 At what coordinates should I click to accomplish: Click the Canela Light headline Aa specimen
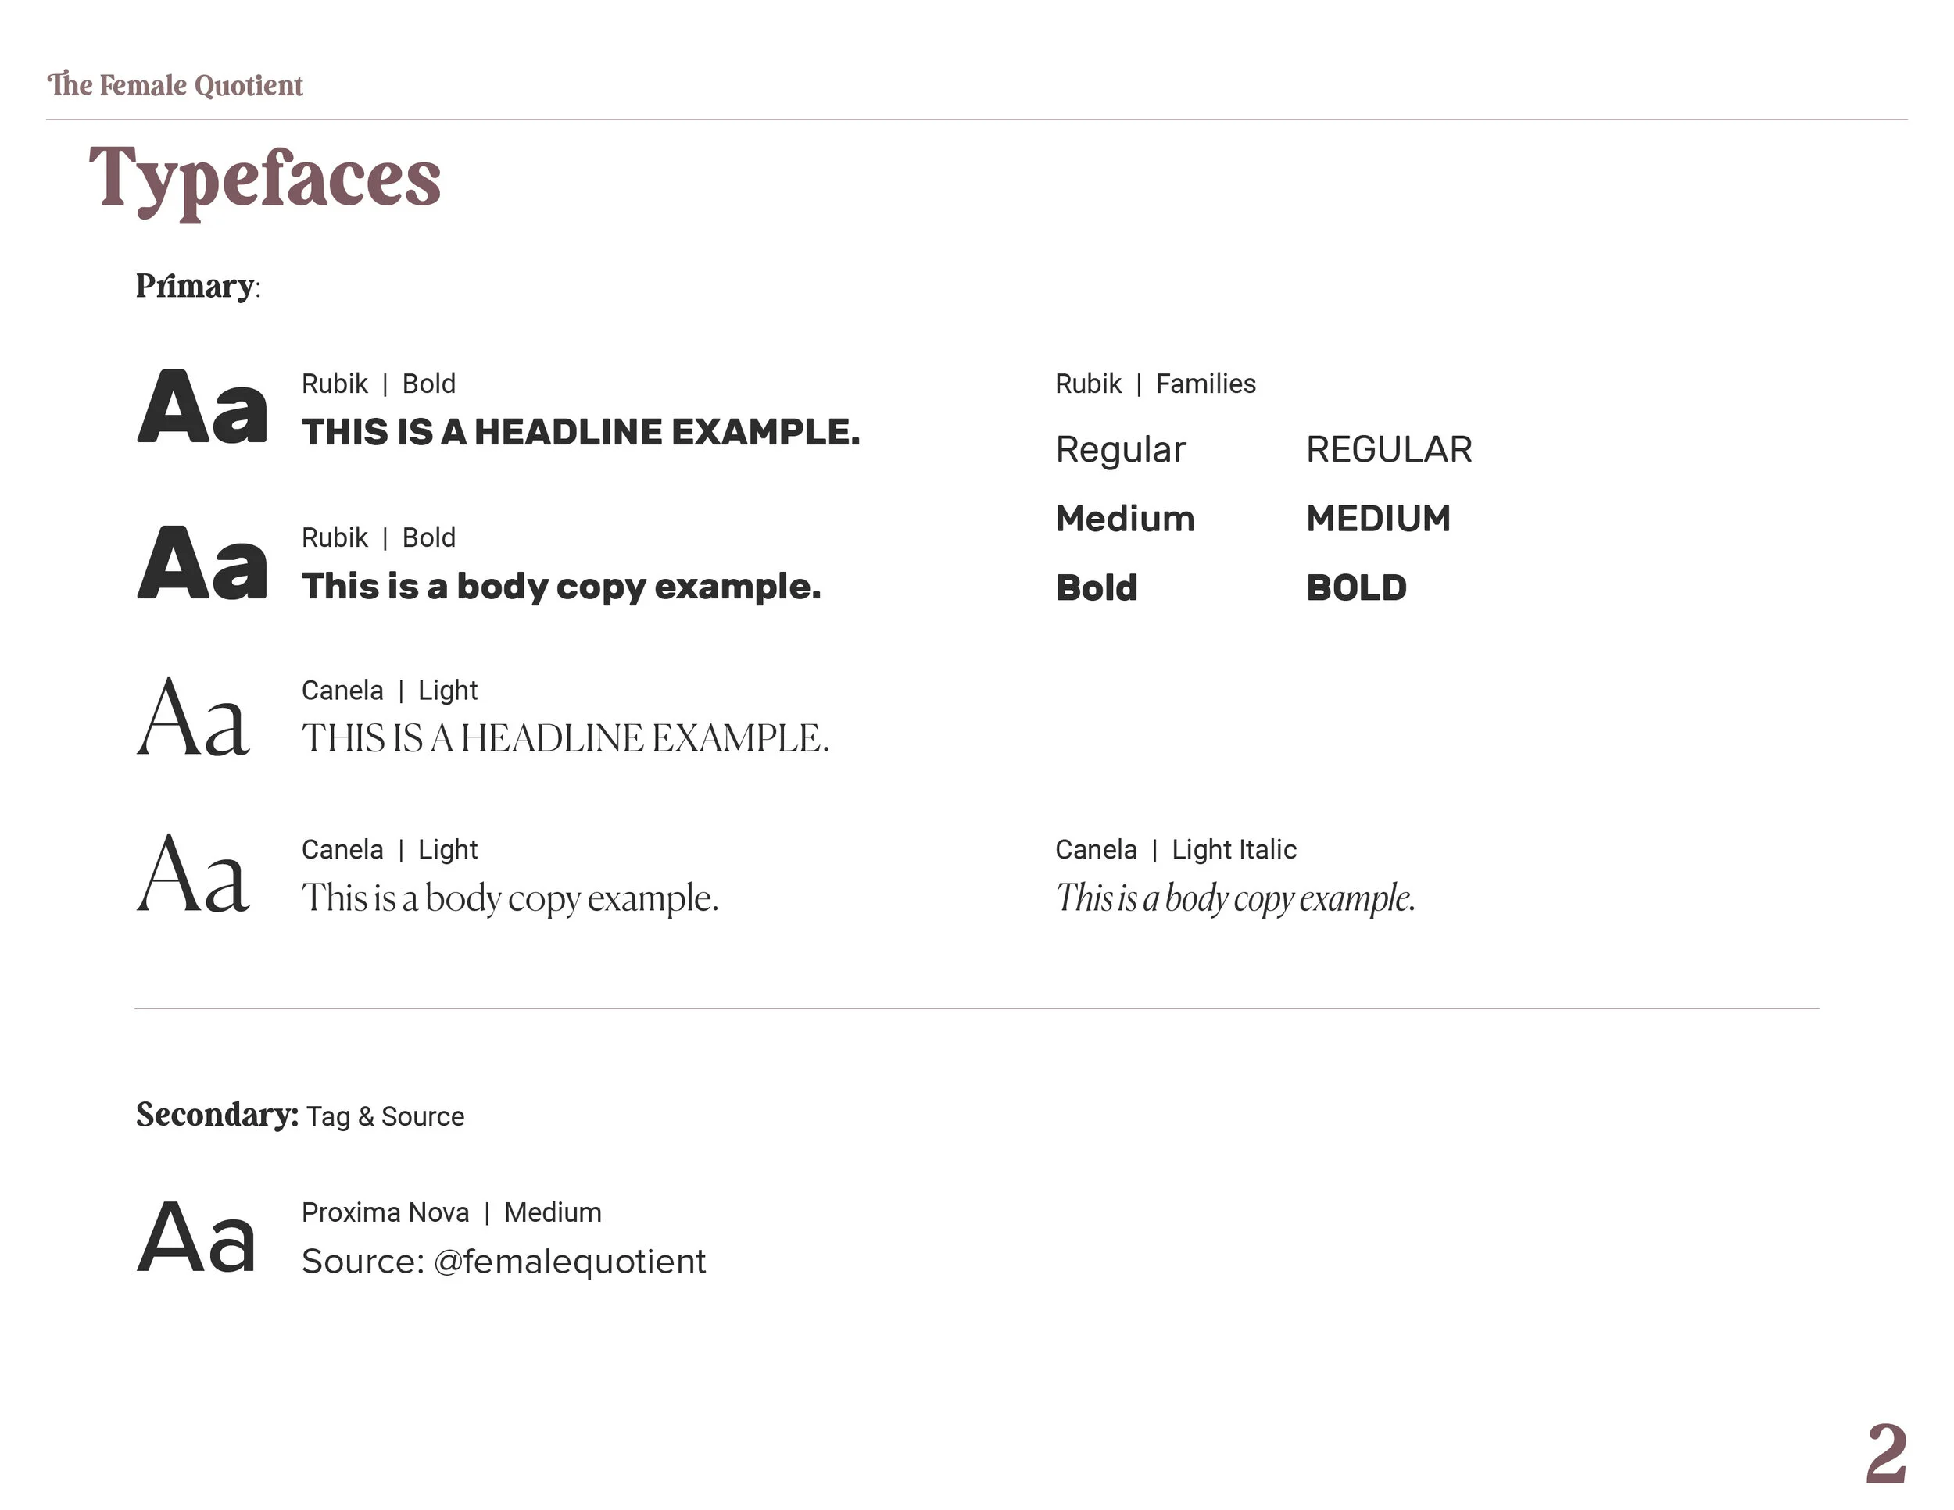click(x=193, y=717)
